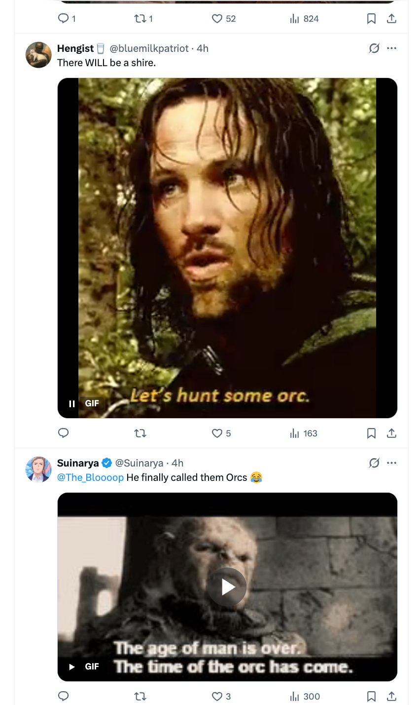Screen dimensions: 419x705
Task: Like the top post with 52 likes
Action: click(217, 19)
